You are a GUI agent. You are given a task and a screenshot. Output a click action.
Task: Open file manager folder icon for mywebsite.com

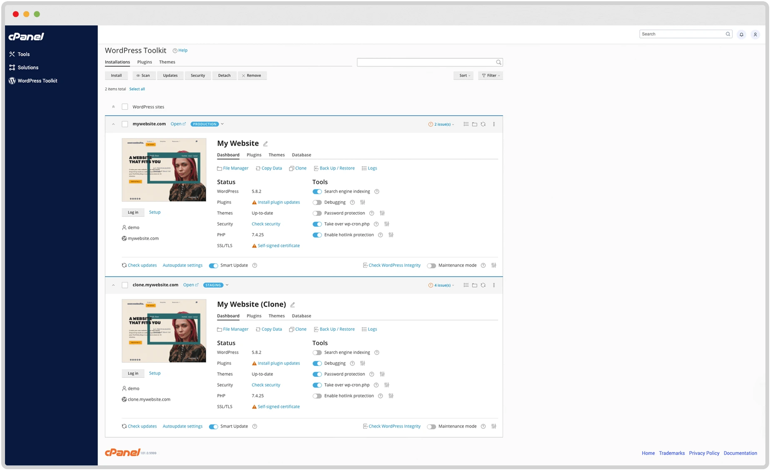474,124
